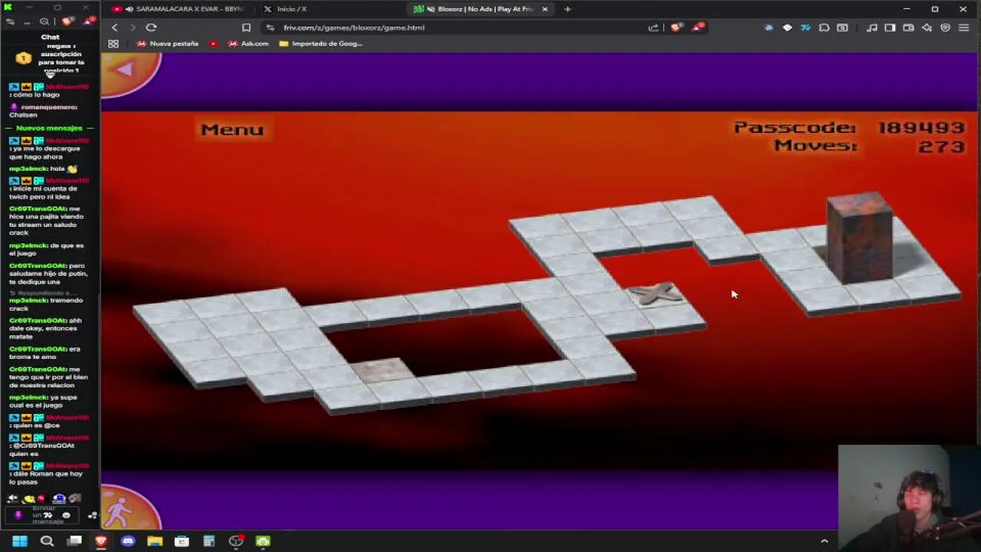Close the Bloxorz browser tab
The width and height of the screenshot is (981, 552).
pyautogui.click(x=545, y=9)
